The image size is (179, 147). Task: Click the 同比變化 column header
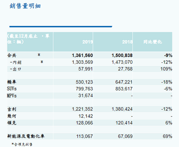(153, 42)
